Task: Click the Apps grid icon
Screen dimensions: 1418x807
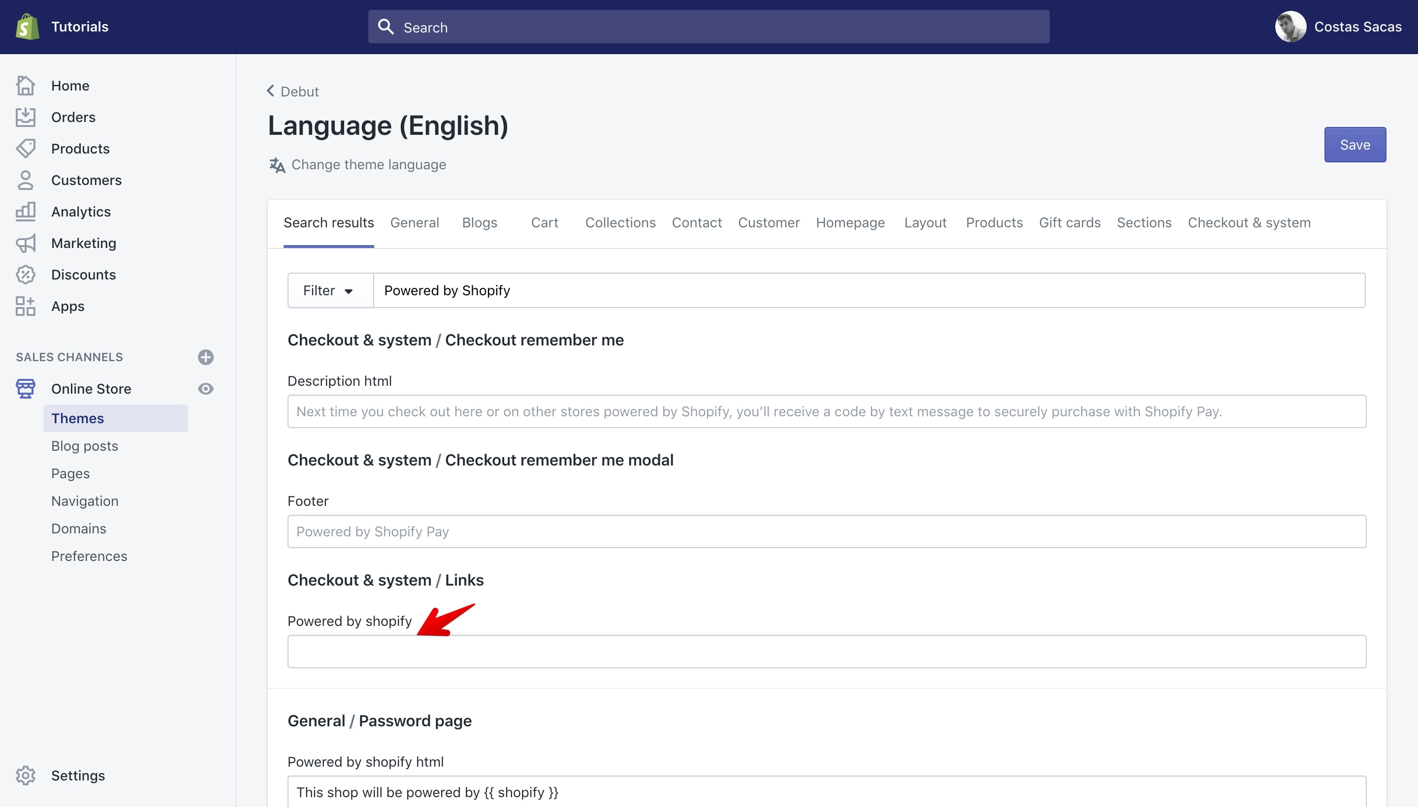Action: [26, 306]
